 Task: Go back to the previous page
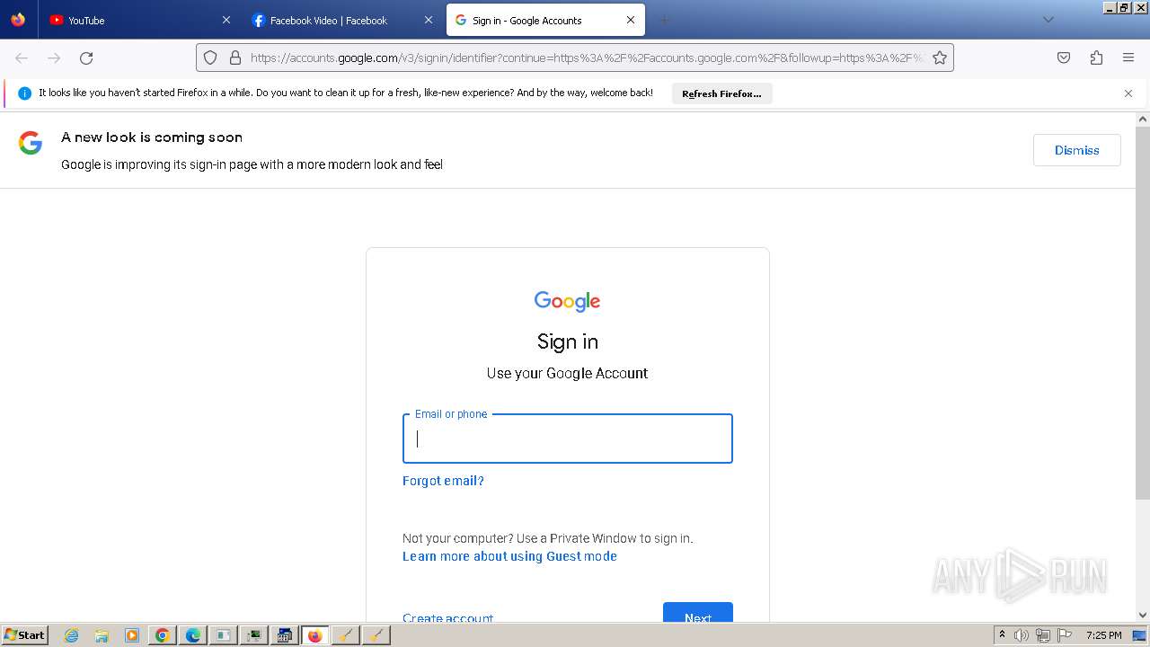[22, 58]
